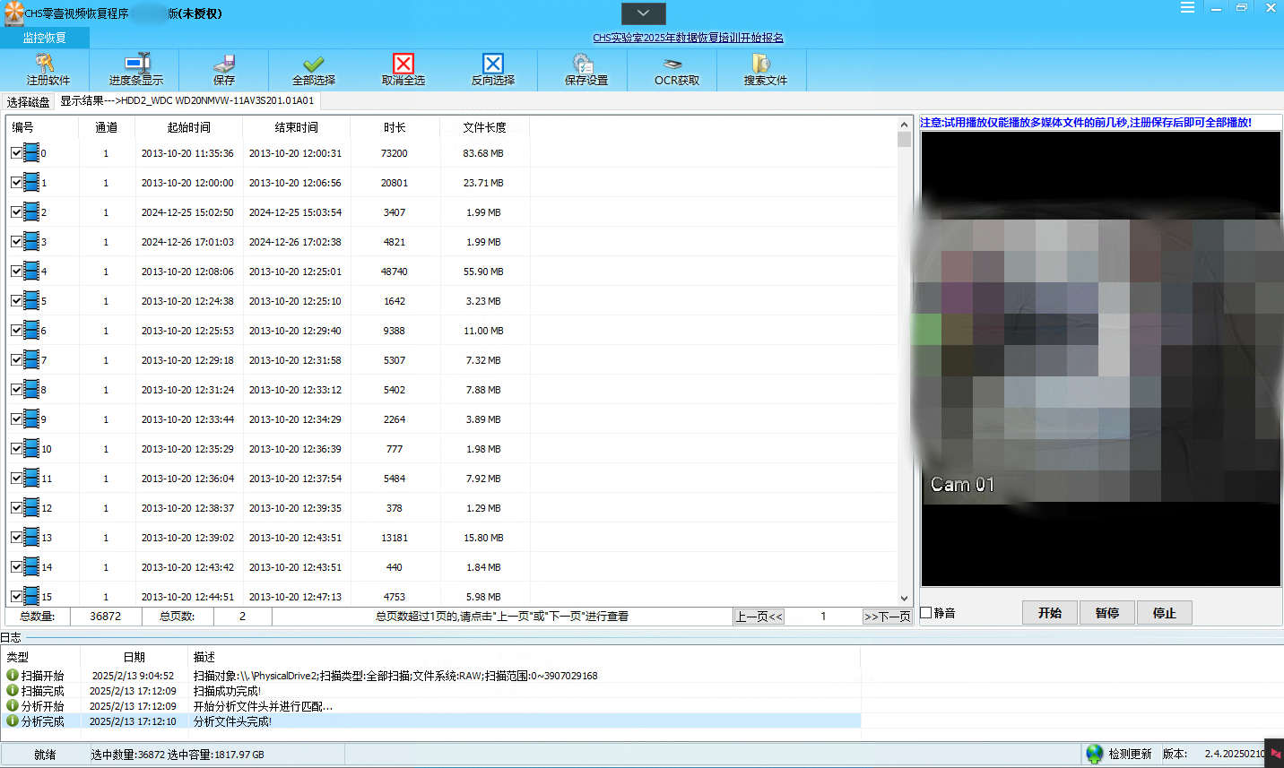This screenshot has width=1284, height=768.
Task: Click the video file icon for row 3
Action: 31,241
